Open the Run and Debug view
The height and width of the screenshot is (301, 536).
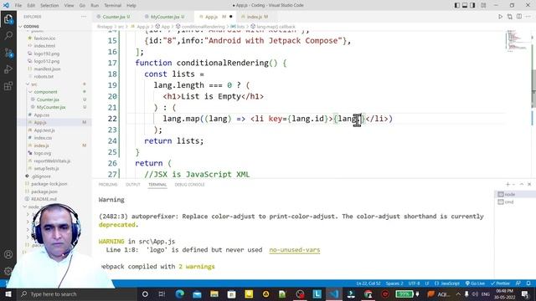8,69
